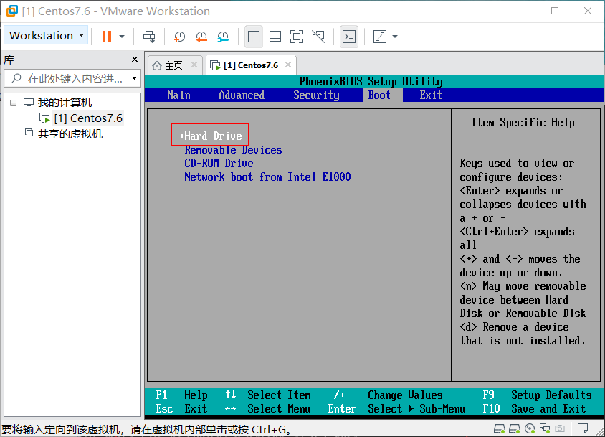605x437 pixels.
Task: Click the camera device status icon
Action: (559, 428)
